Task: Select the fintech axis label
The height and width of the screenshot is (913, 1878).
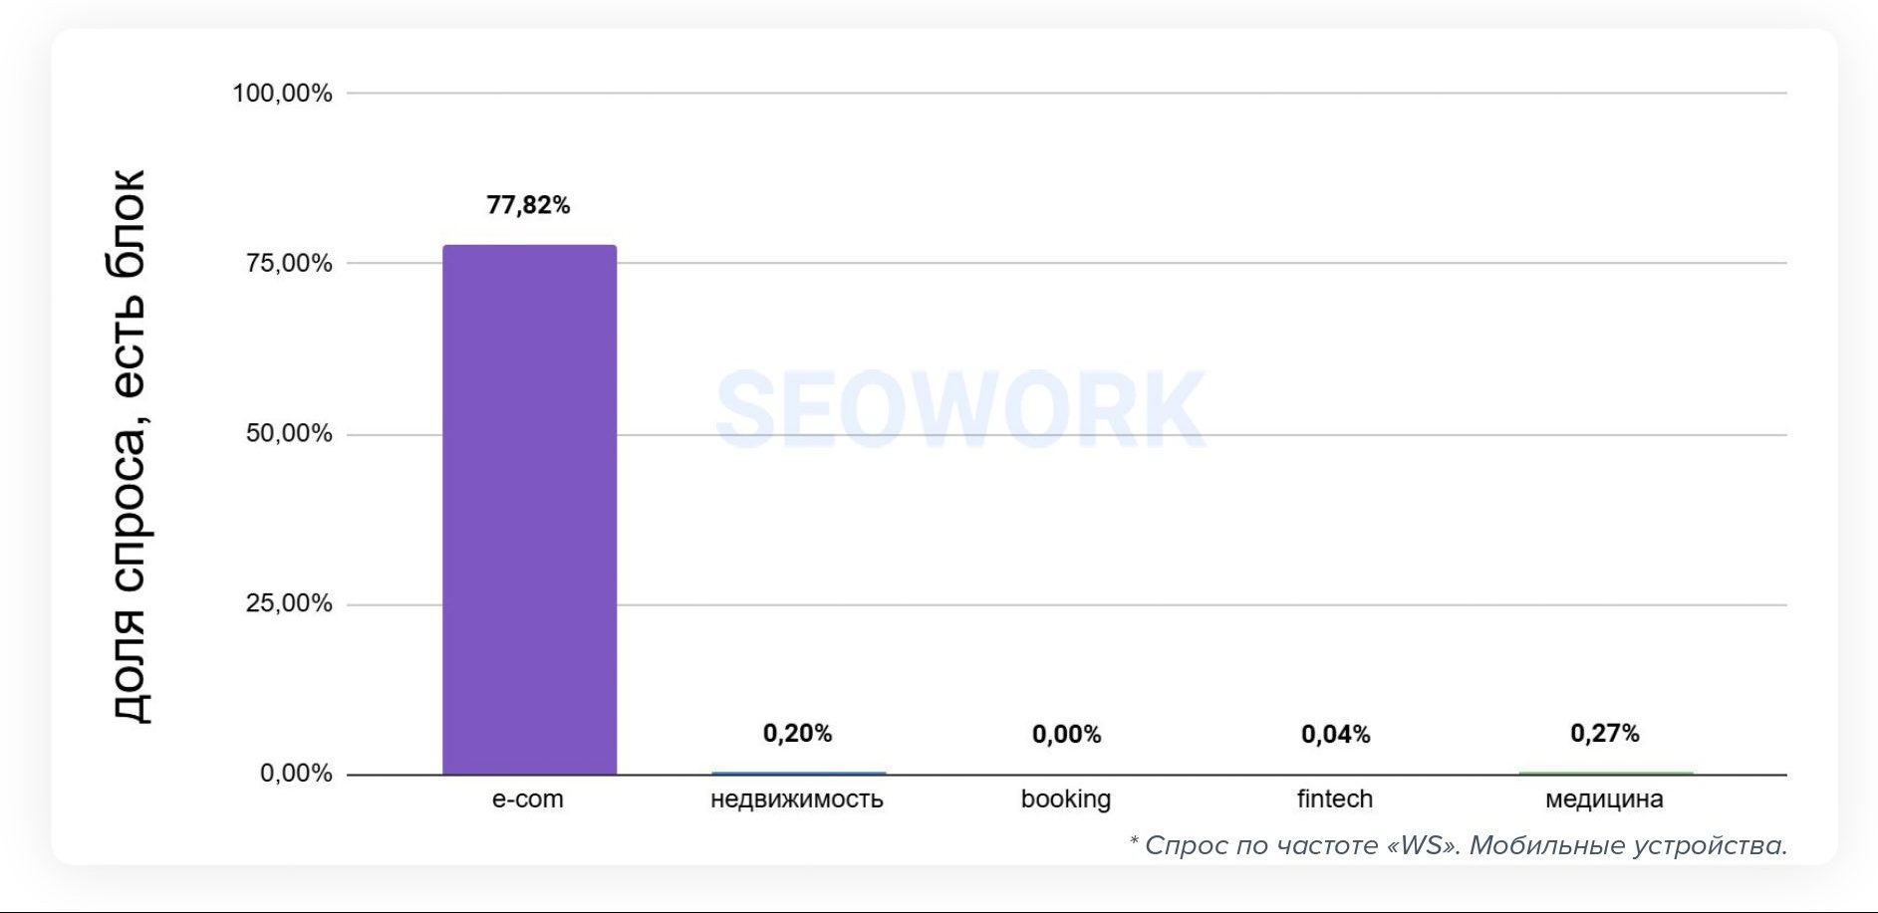Action: click(x=1334, y=799)
